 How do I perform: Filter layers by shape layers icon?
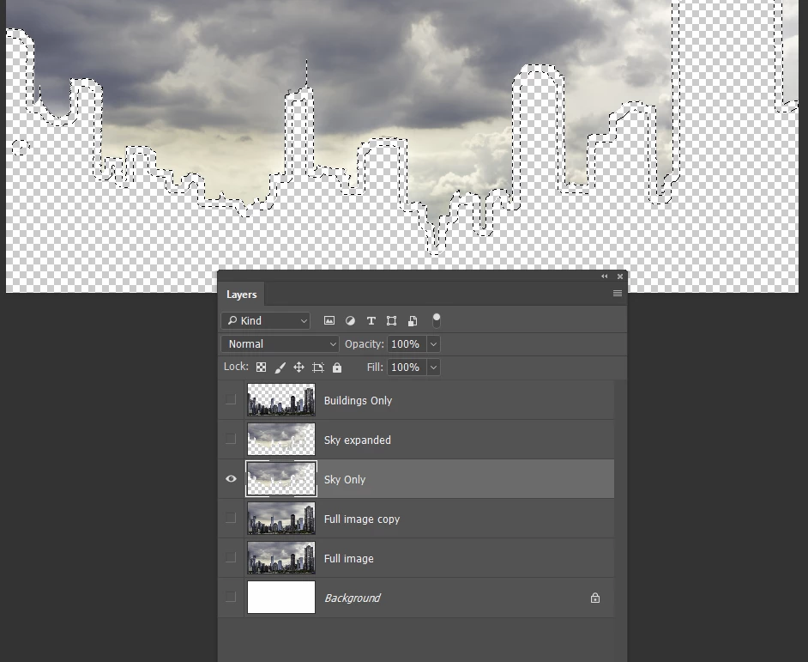coord(392,321)
